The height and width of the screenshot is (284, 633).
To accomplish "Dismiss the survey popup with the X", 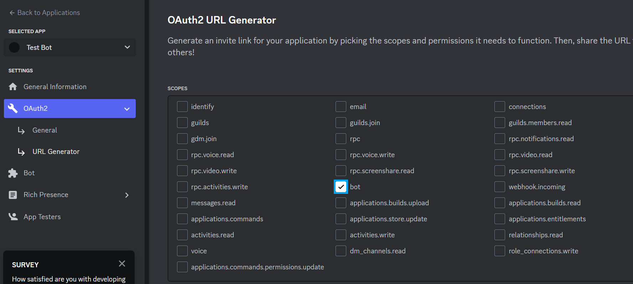I will click(122, 264).
